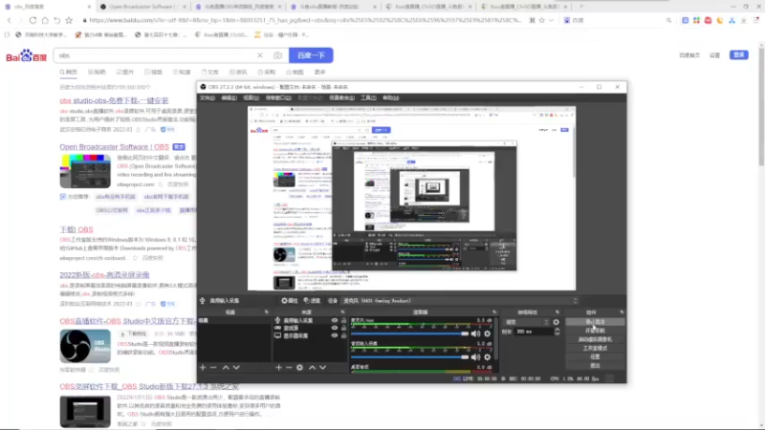Toggle visibility eye for the game capture source

[335, 328]
